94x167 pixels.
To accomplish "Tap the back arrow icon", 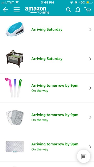I will click(x=5, y=10).
